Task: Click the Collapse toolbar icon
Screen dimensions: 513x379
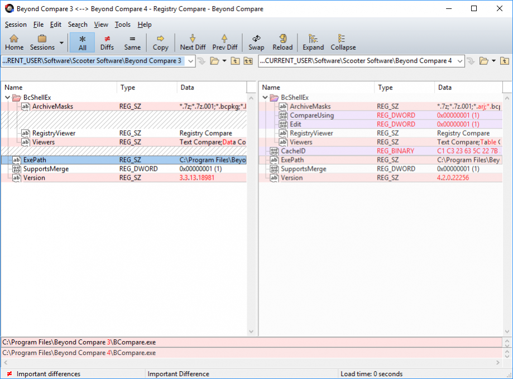Action: (x=343, y=42)
